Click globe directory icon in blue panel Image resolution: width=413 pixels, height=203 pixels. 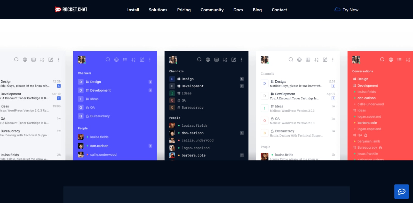116,60
